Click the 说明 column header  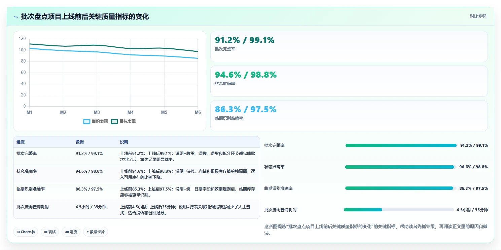pos(124,142)
